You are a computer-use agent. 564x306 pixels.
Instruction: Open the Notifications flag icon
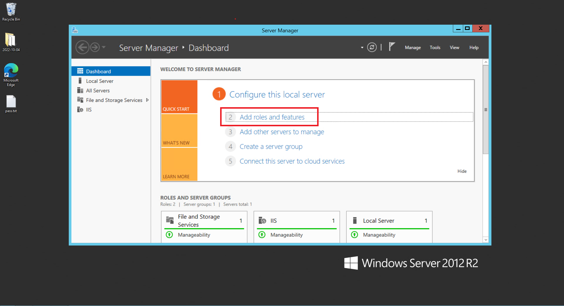point(392,47)
